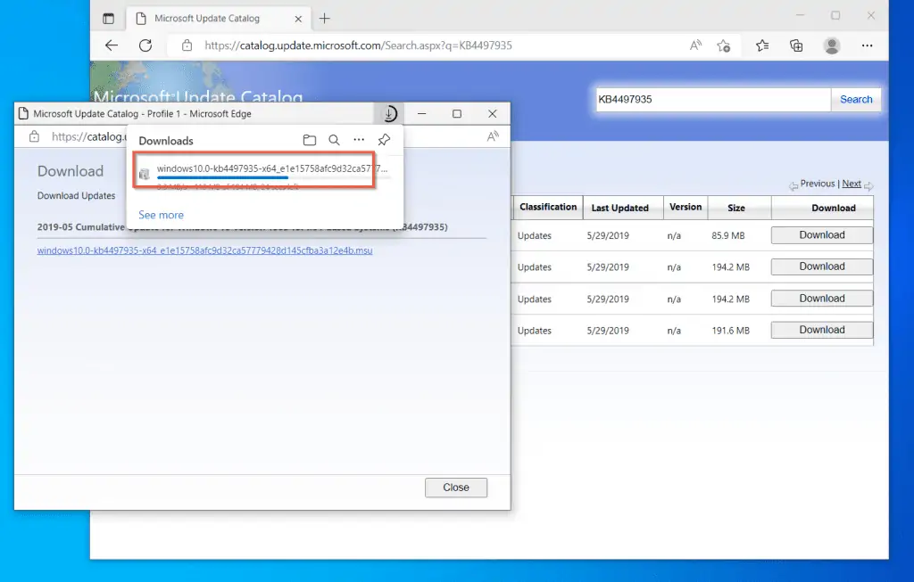Screen dimensions: 914x582
Task: Click the windows10.0-kb4497935-x64 msu download link
Action: [204, 250]
